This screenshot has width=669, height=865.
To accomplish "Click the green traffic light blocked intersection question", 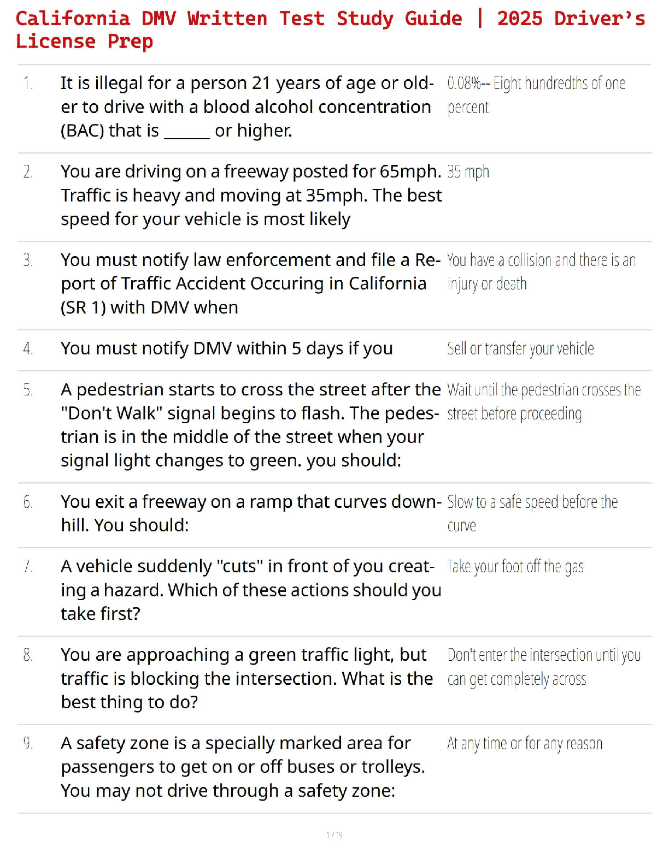I will click(x=247, y=678).
